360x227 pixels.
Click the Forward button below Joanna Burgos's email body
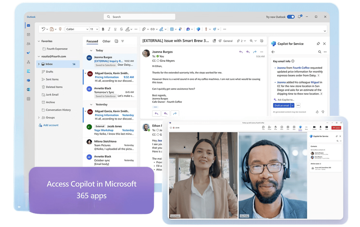click(175, 113)
